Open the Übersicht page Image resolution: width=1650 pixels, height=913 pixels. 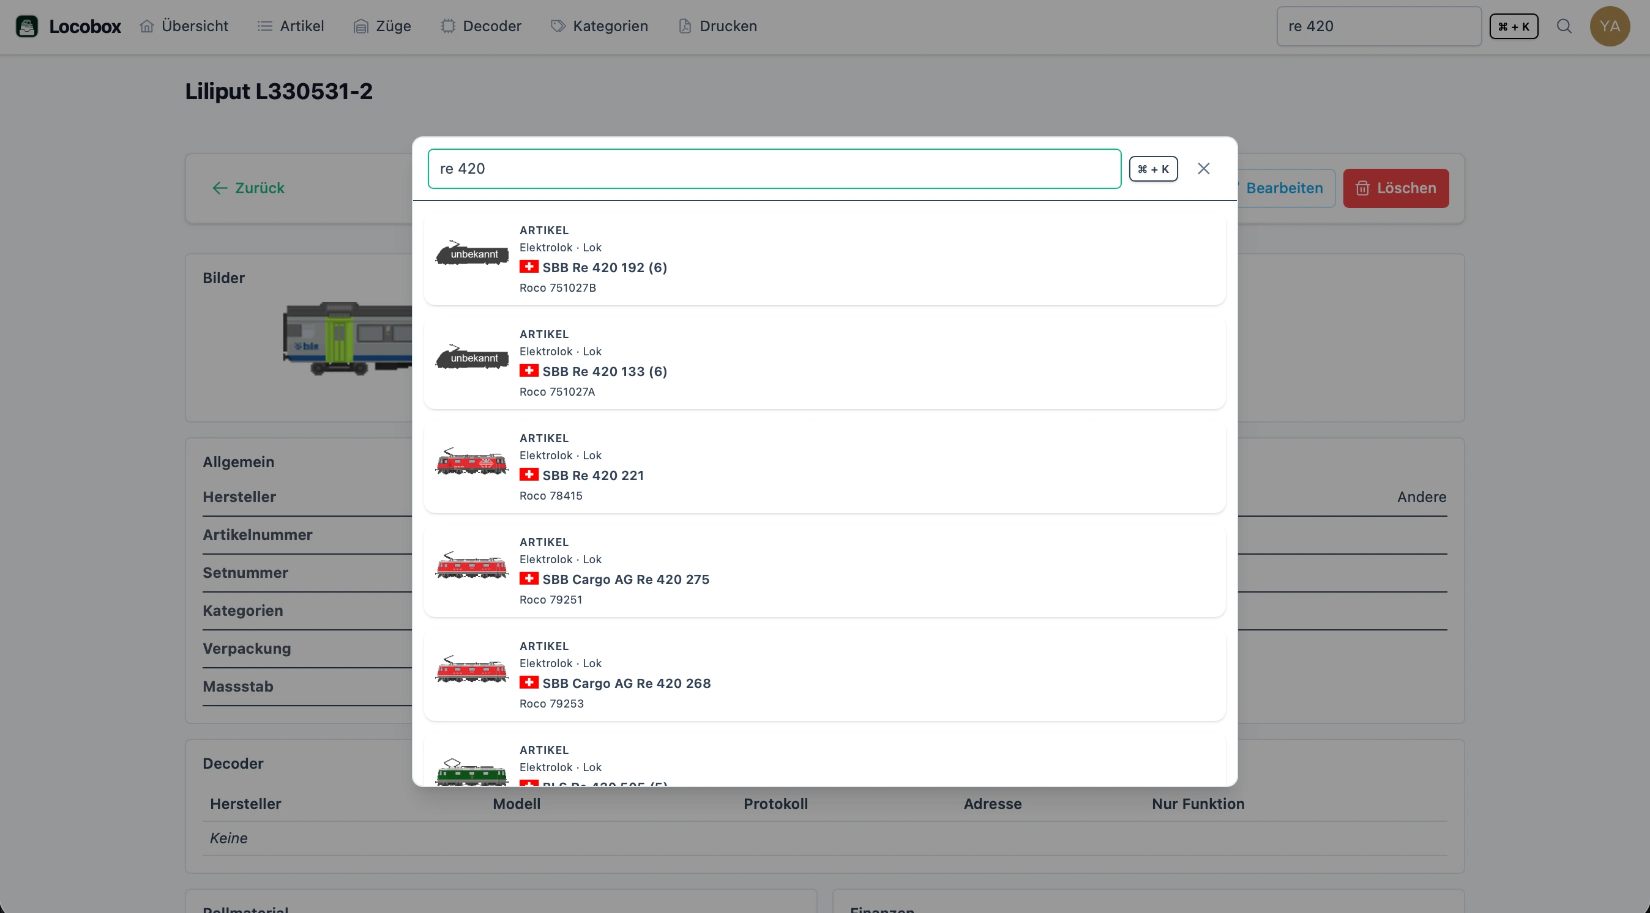(x=184, y=26)
